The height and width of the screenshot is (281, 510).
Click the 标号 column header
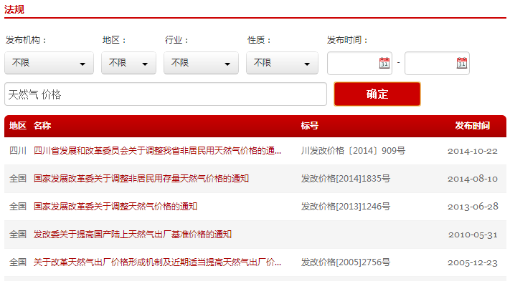pos(310,126)
